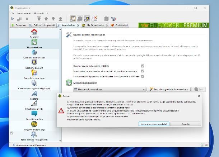Open Interfaccia utente settings
Image resolution: width=219 pixels, height=157 pixels.
click(x=34, y=105)
